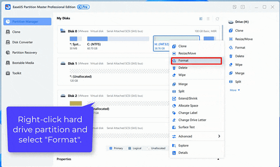
Task: Choose Allocate Space in the context menu
Action: tap(196, 106)
